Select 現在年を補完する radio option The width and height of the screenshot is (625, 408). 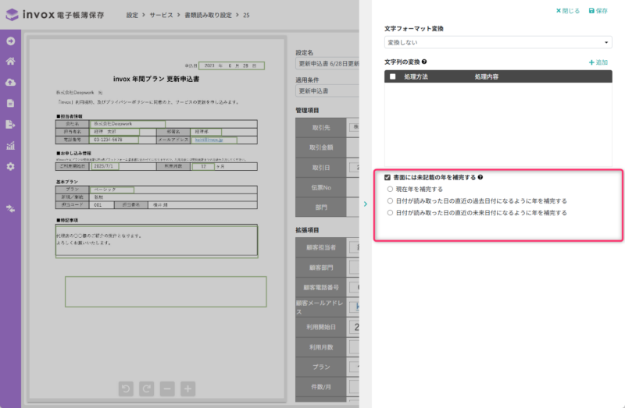(390, 189)
